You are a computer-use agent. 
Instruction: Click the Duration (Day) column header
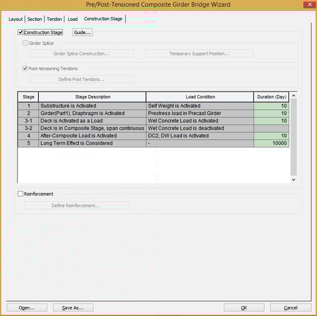pos(271,97)
